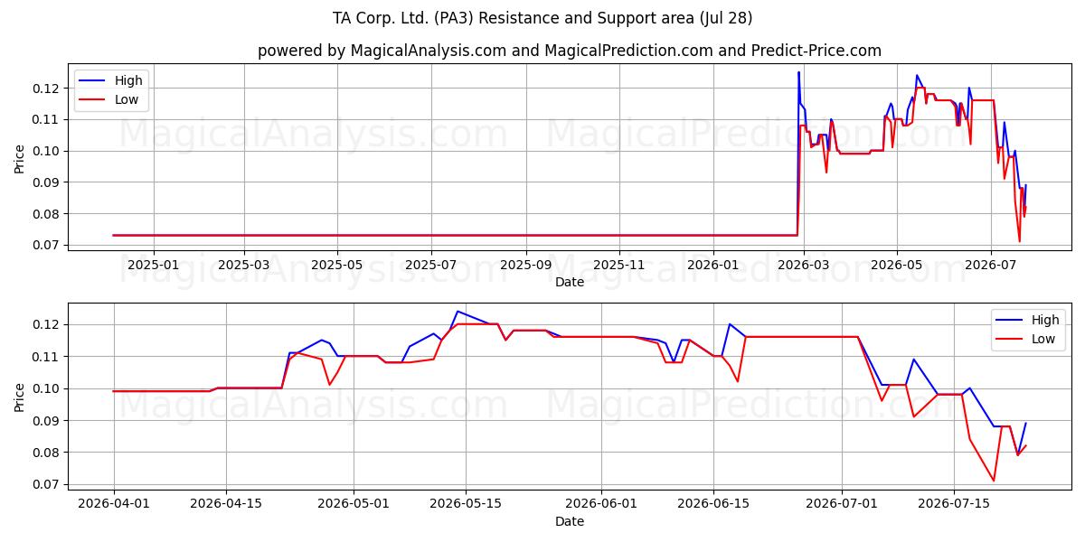Click the '2025-03' x-axis label in top chart

coord(244,265)
